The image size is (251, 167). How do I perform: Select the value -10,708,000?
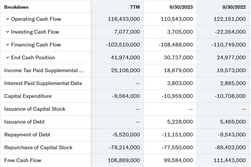pos(230,96)
